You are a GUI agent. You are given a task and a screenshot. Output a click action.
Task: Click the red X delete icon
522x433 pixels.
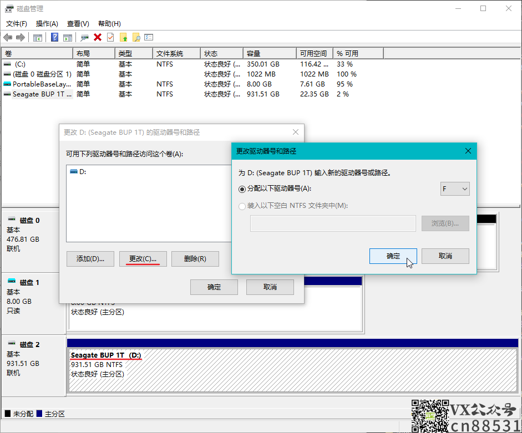(98, 37)
